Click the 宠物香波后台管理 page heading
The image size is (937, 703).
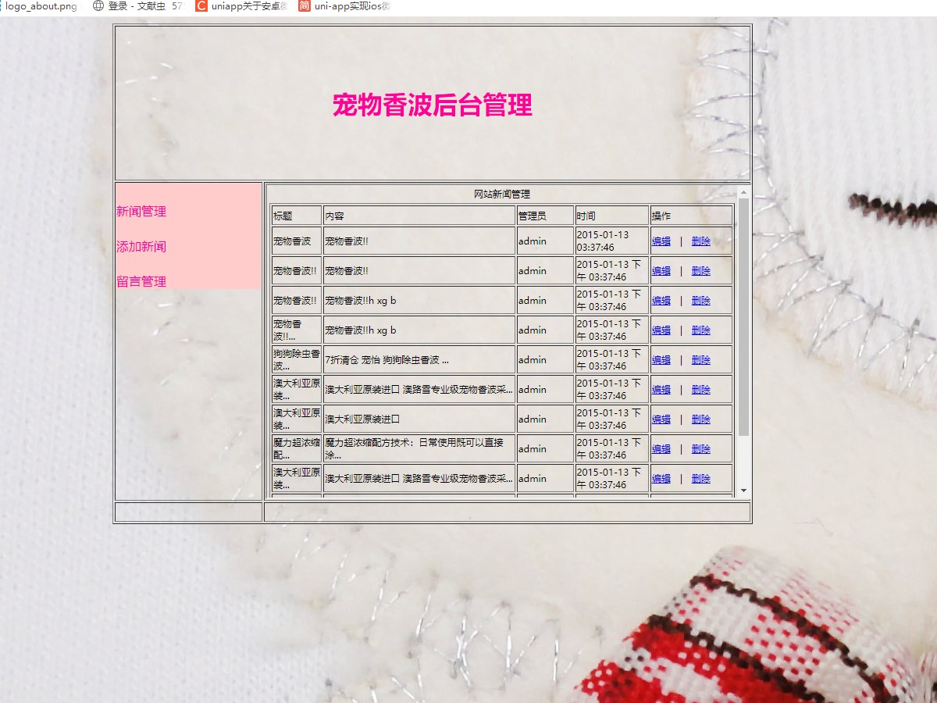(x=433, y=105)
